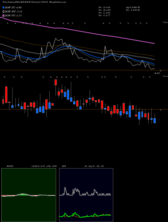The height and width of the screenshot is (222, 168).
Task: Select the 'DOW PT: 5.71' legend label
Action: (x=13, y=15)
